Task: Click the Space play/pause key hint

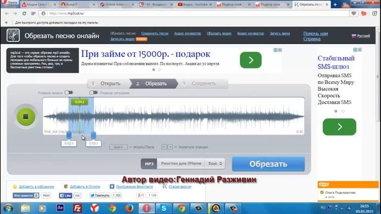Action: coord(118,147)
